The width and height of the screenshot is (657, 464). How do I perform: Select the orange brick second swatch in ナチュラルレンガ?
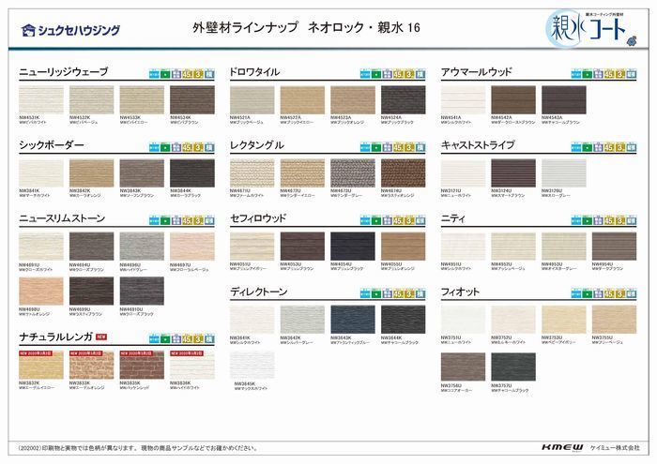pos(91,366)
